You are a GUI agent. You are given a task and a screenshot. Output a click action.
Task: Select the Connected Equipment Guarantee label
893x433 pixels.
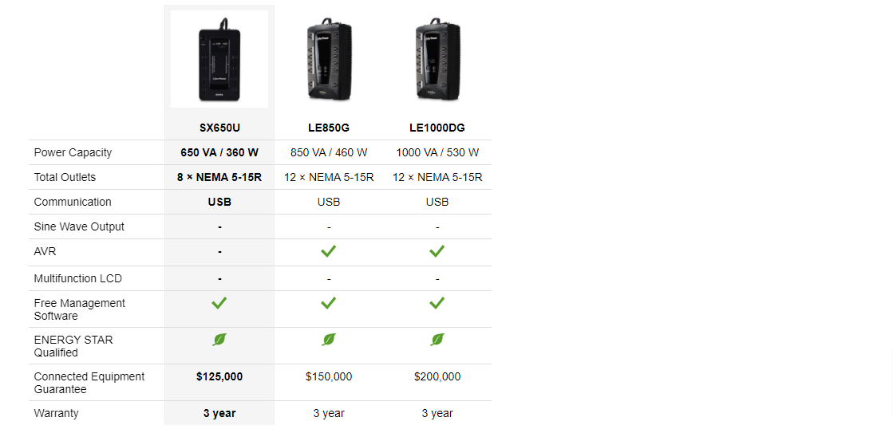(89, 383)
